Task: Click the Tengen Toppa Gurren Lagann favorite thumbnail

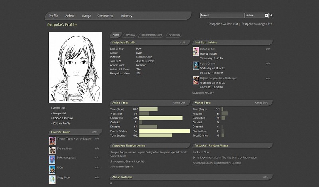Action: pos(52,141)
